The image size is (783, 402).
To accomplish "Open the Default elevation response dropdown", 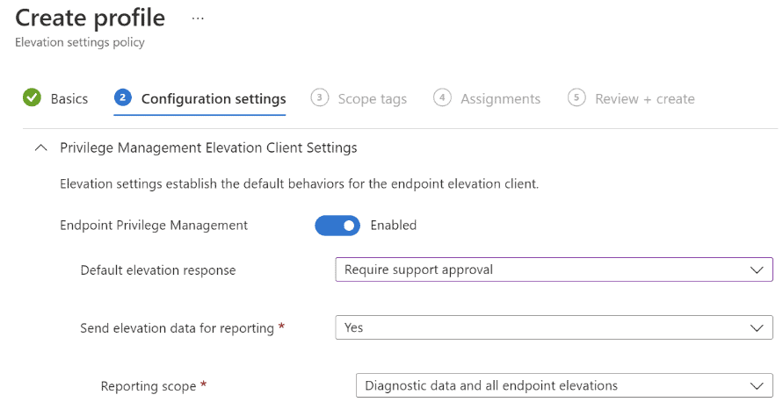I will click(554, 269).
